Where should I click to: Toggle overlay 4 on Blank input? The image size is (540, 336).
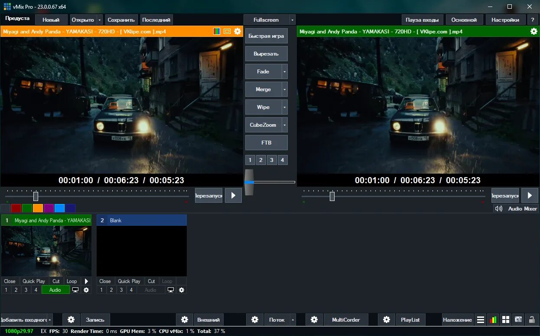click(x=131, y=290)
